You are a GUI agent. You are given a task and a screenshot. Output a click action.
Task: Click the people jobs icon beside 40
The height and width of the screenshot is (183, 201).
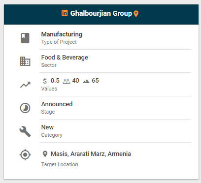[67, 81]
